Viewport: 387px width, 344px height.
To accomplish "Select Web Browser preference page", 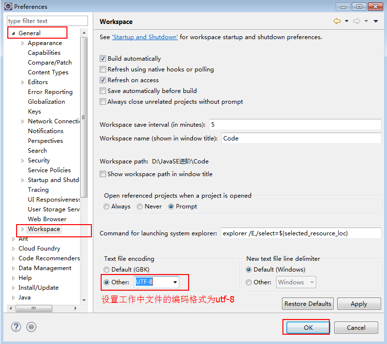I will pos(47,219).
